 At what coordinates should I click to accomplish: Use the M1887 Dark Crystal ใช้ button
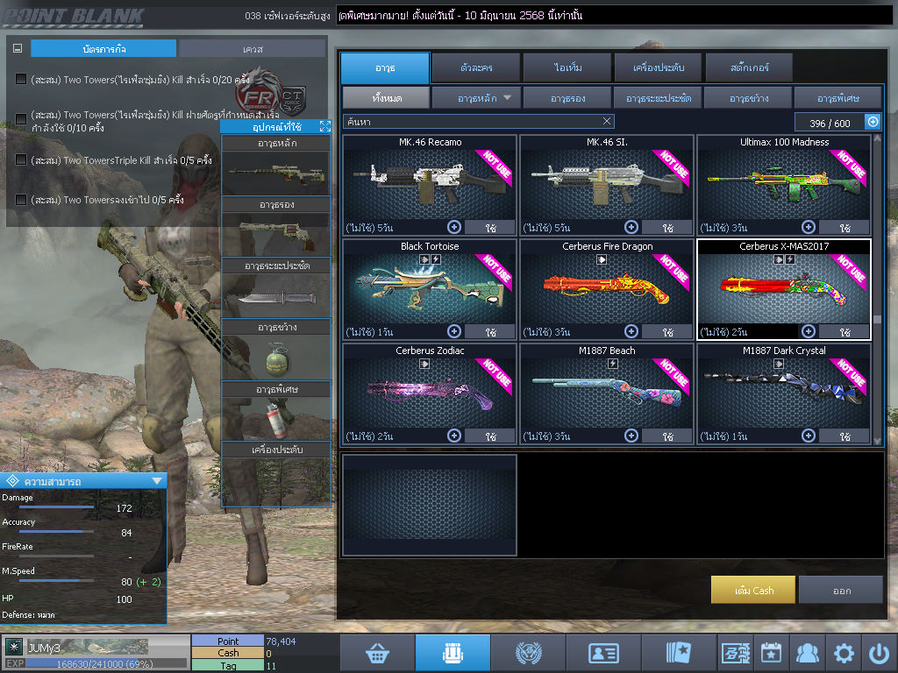pos(845,436)
